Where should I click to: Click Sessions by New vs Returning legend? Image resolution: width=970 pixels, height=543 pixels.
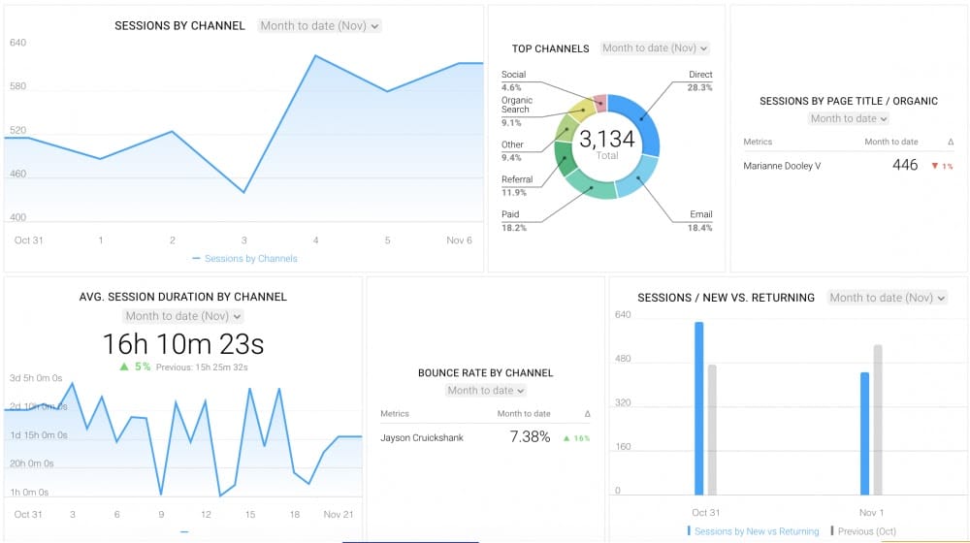coord(756,531)
